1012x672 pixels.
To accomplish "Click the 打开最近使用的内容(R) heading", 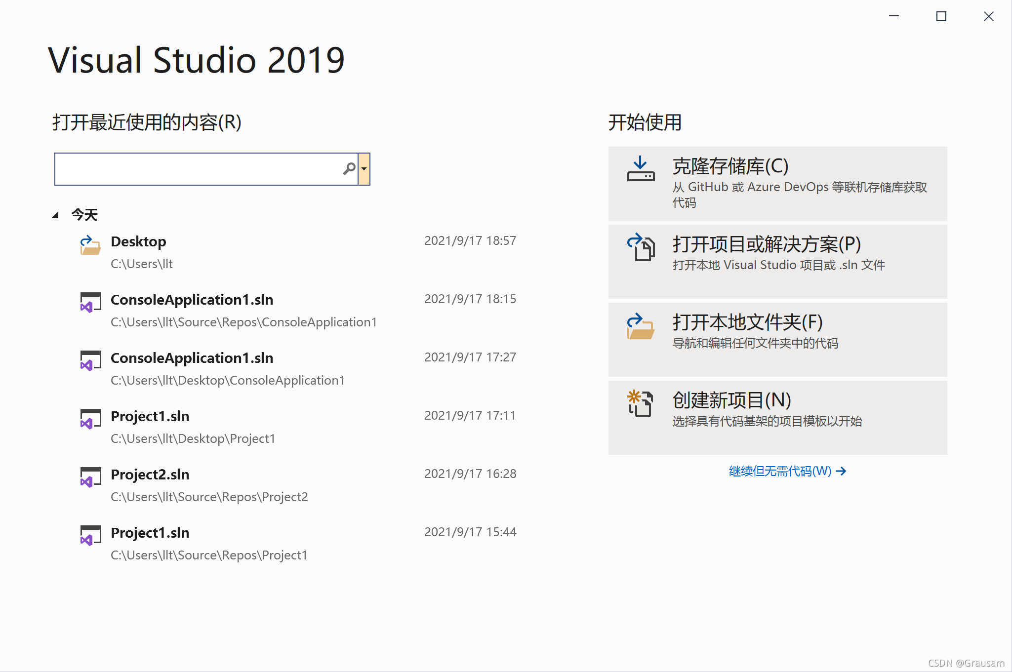I will (147, 122).
